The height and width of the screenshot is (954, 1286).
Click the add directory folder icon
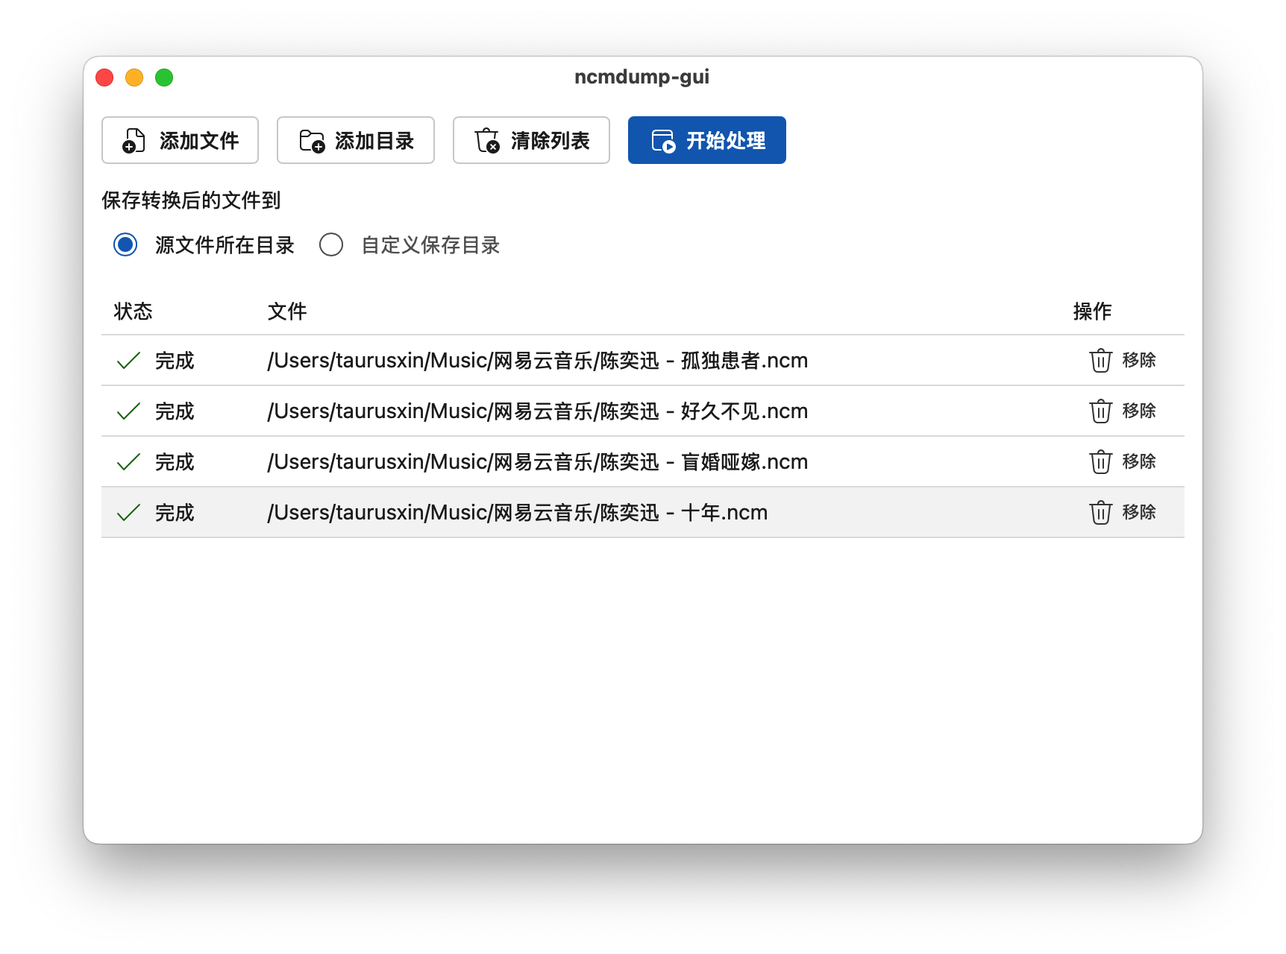coord(312,141)
